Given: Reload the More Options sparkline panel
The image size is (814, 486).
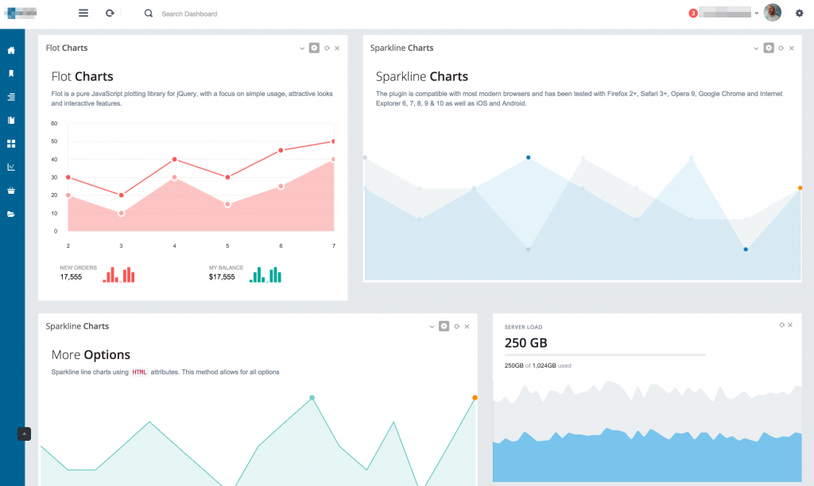Looking at the screenshot, I should [x=457, y=326].
